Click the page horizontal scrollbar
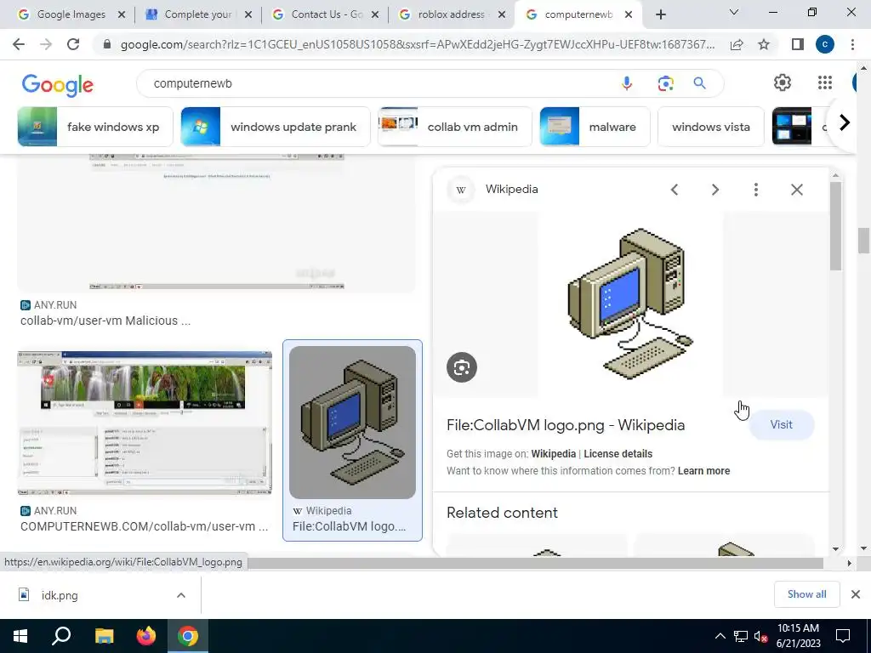Image resolution: width=871 pixels, height=653 pixels. coord(535,563)
